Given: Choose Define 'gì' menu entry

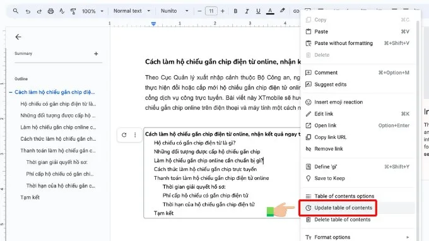Looking at the screenshot, I should (358, 167).
